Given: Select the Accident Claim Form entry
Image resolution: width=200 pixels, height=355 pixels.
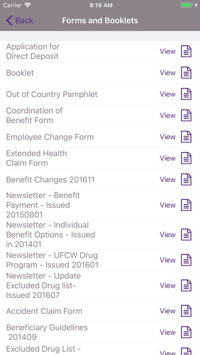Looking at the screenshot, I should pos(100,311).
